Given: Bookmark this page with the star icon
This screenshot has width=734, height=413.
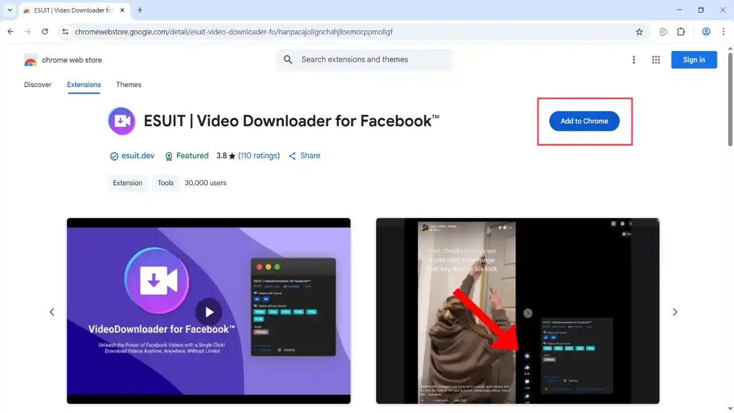Looking at the screenshot, I should click(639, 32).
